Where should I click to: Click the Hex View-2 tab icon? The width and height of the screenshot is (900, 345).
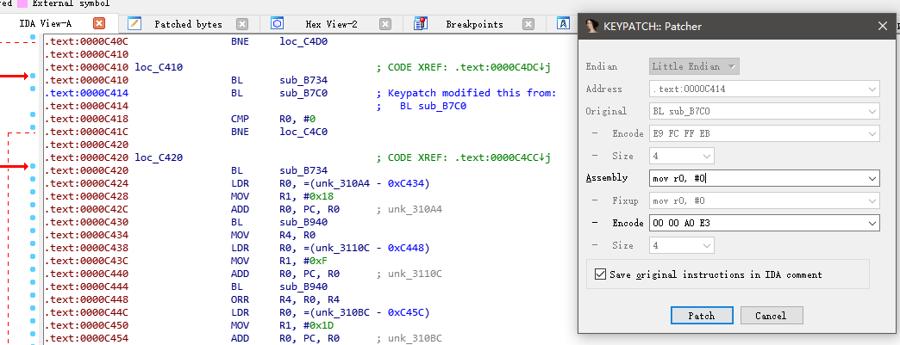point(278,24)
